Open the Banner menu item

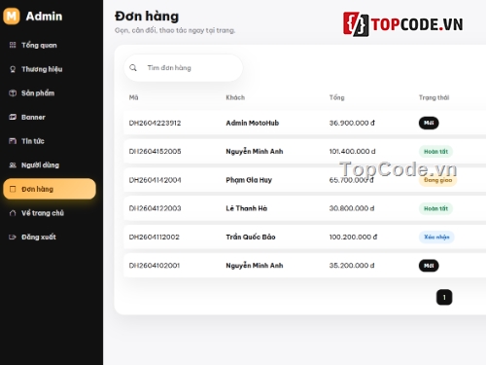pos(50,117)
